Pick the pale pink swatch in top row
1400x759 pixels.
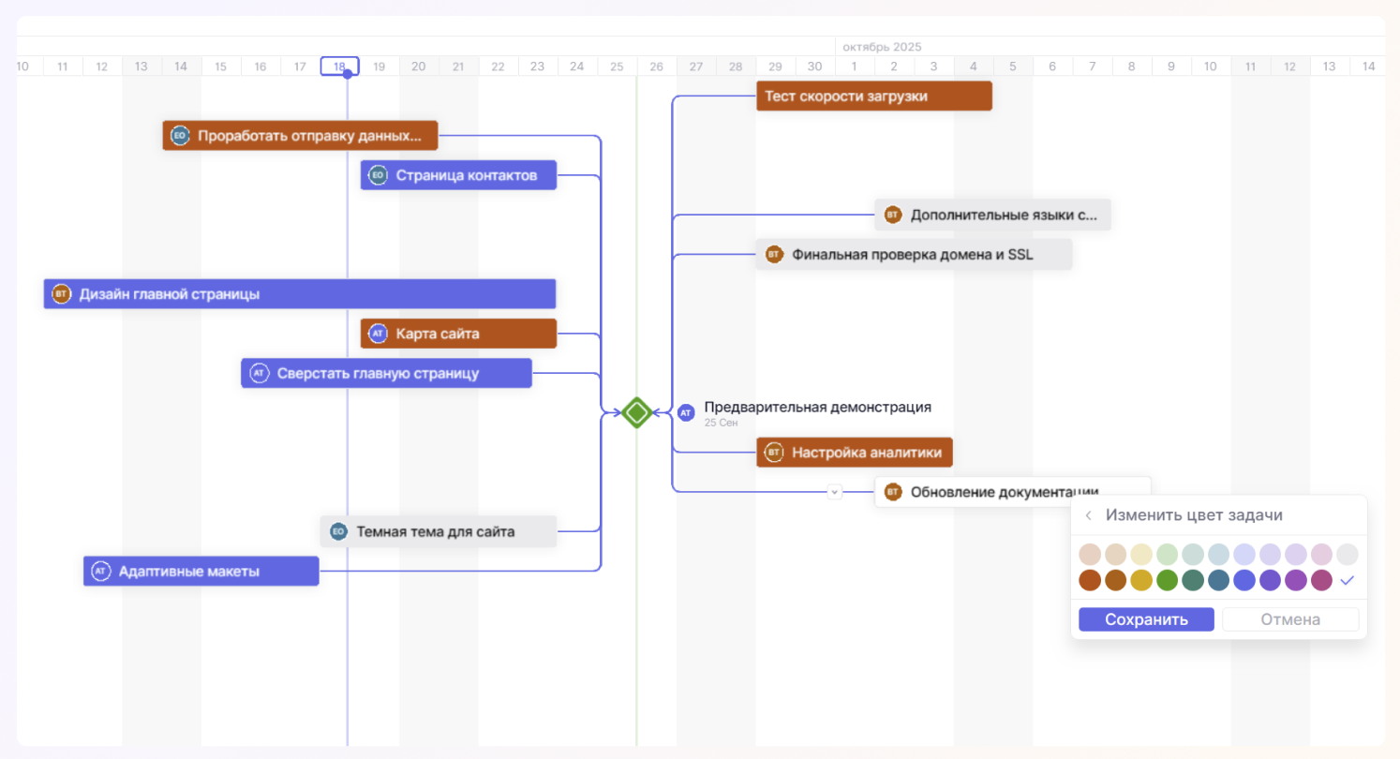coord(1321,554)
